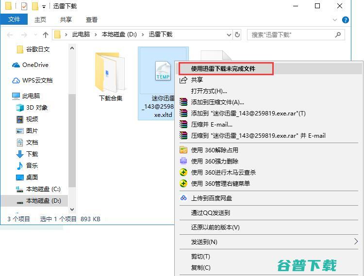Screen dimensions: 364x276
Task: Open 图片 folder in the sidebar
Action: point(27,131)
